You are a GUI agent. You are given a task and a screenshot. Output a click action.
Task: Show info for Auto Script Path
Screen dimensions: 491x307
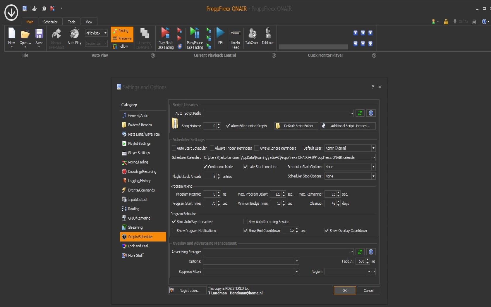coord(371,113)
